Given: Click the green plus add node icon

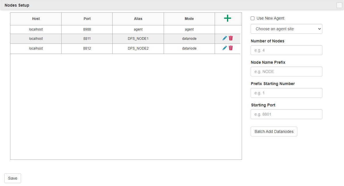Looking at the screenshot, I should tap(228, 18).
